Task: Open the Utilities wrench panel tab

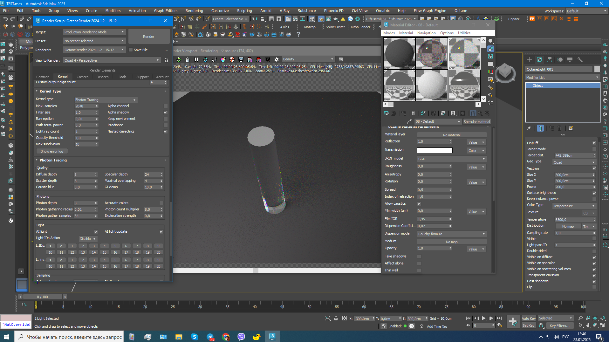Action: [580, 60]
